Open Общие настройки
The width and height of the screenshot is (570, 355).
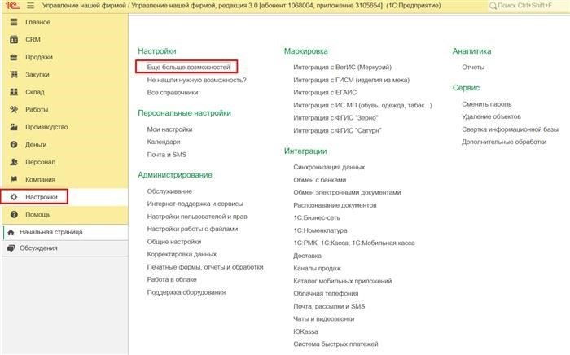[174, 242]
